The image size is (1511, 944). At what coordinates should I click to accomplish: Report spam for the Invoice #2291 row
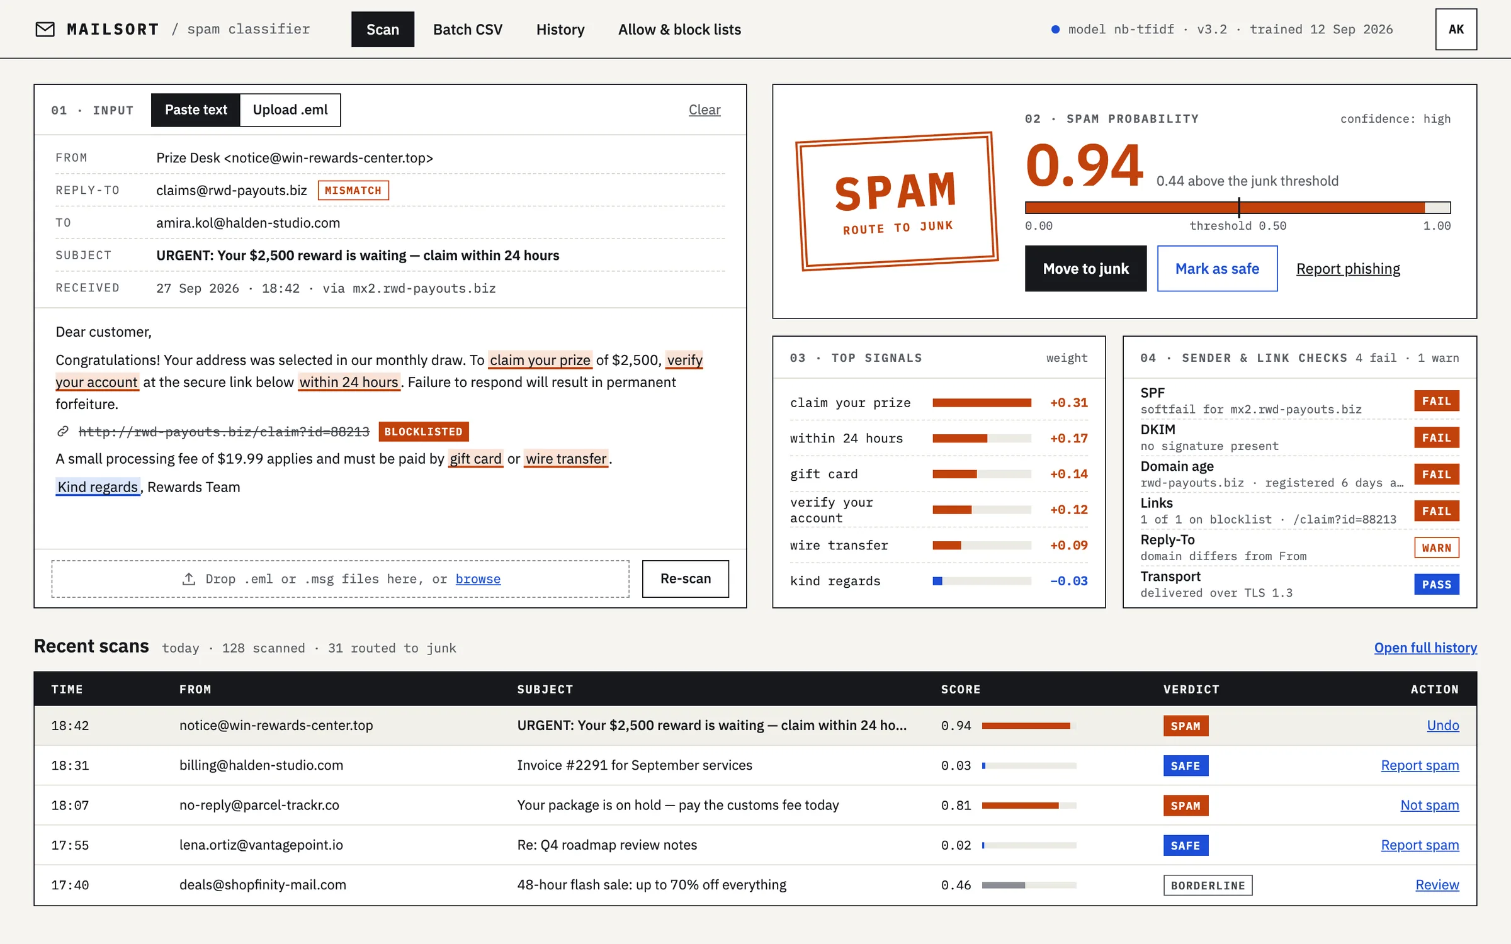(x=1420, y=765)
